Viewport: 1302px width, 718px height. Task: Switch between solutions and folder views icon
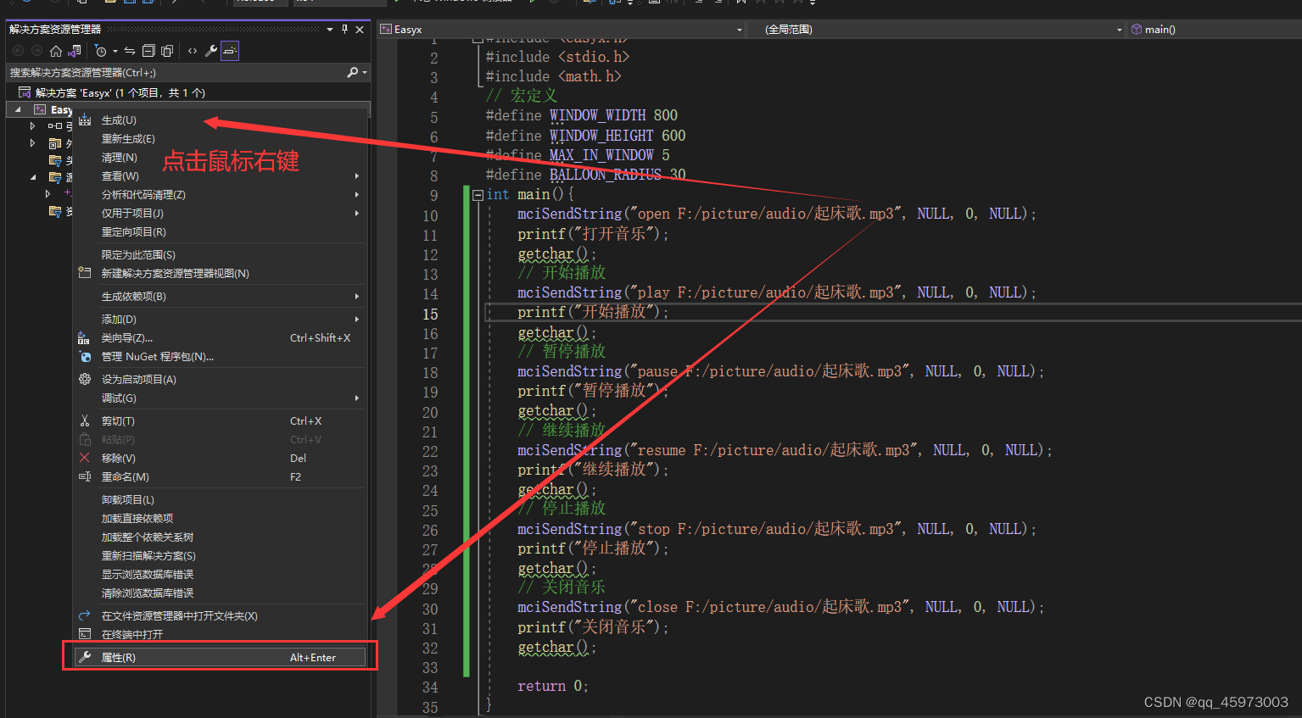(x=75, y=51)
